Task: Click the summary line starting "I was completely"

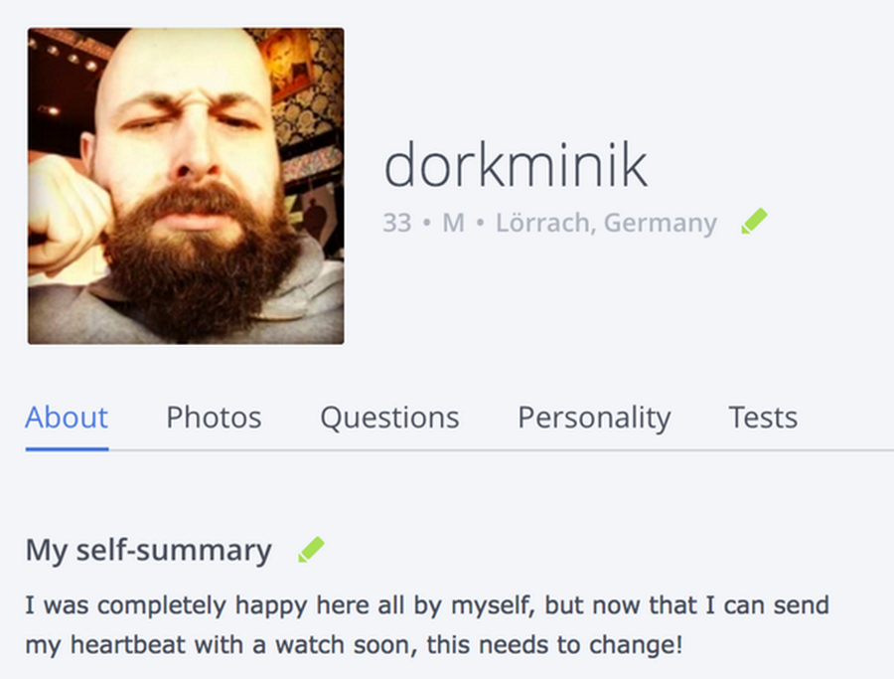Action: 427,604
